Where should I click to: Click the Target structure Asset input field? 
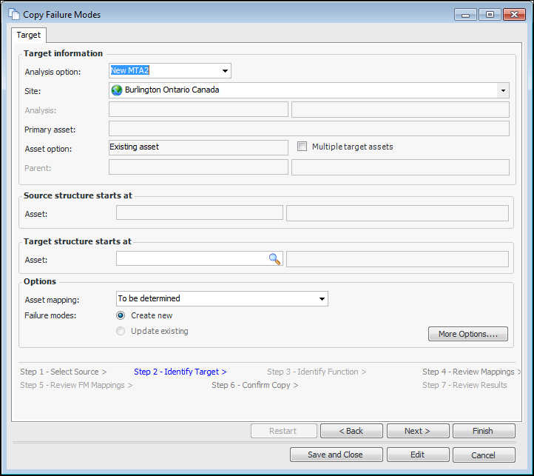(192, 259)
